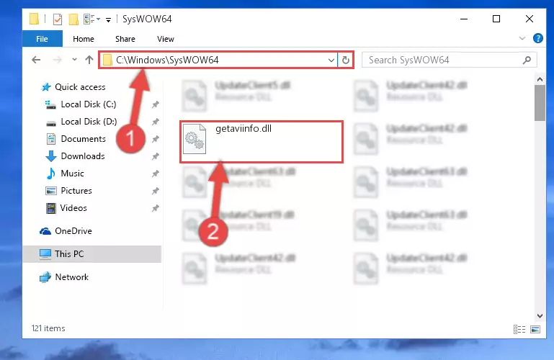This screenshot has width=554, height=360.
Task: Click the pin icon beside Local Disk (C:)
Action: pyautogui.click(x=155, y=104)
